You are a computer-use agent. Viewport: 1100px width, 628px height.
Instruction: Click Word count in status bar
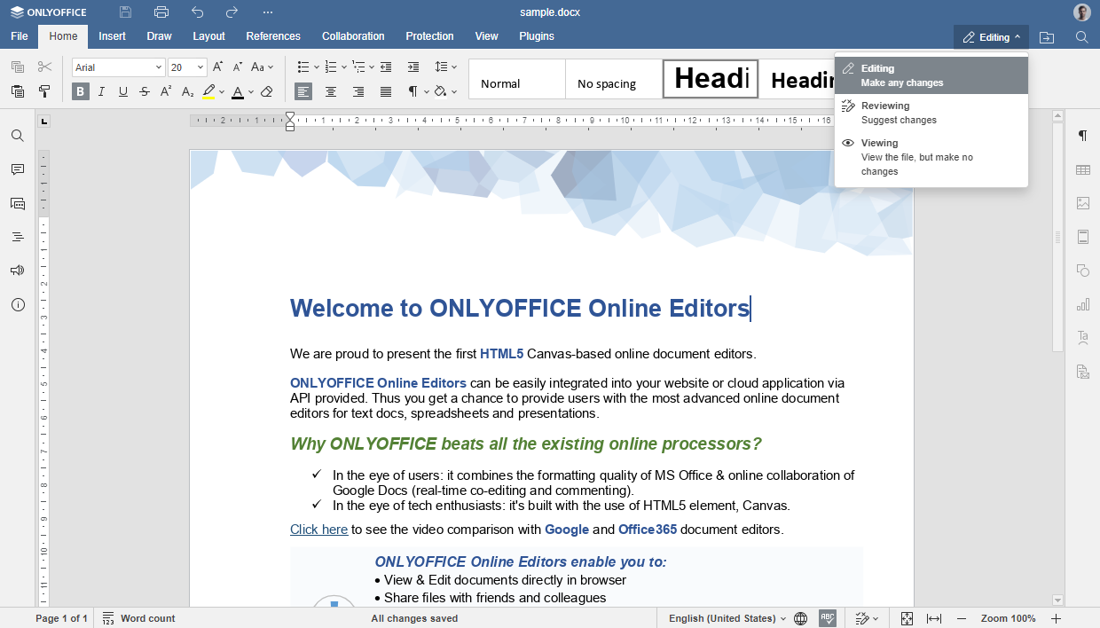139,618
